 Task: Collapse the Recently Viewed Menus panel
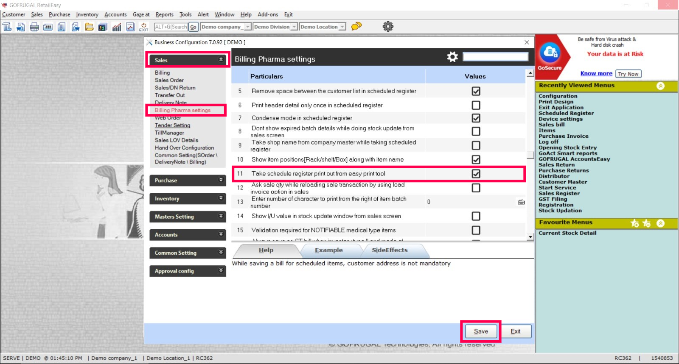[661, 86]
